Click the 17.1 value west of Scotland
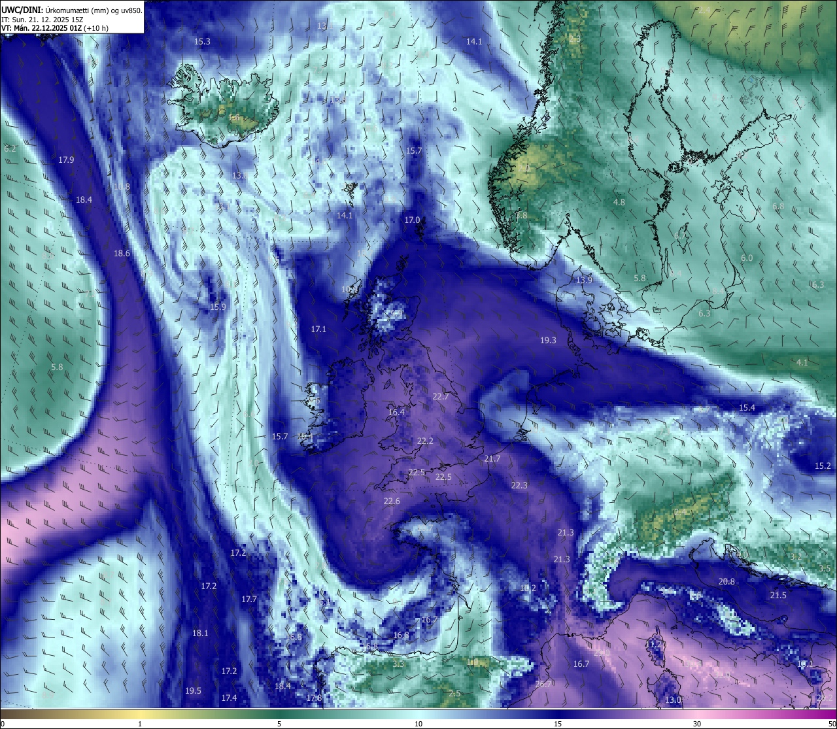This screenshot has height=729, width=837. click(318, 330)
